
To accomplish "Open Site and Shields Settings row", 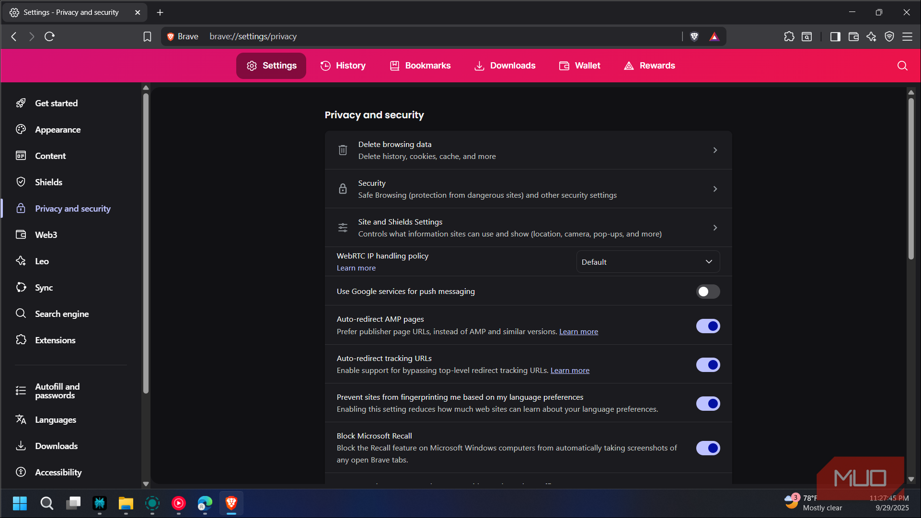I will (x=528, y=228).
